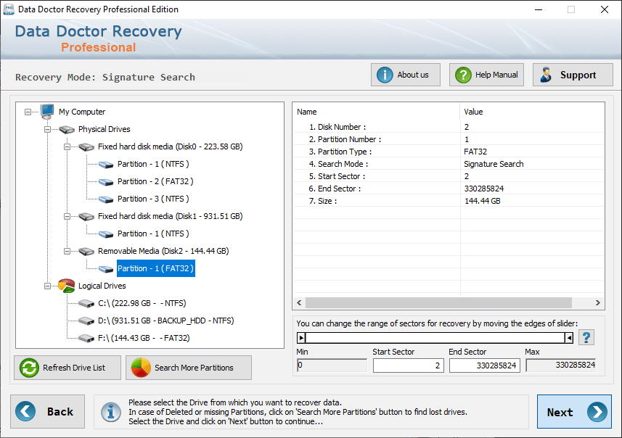Select Partition - 3 ( NTFS ) on Disk0

[153, 199]
